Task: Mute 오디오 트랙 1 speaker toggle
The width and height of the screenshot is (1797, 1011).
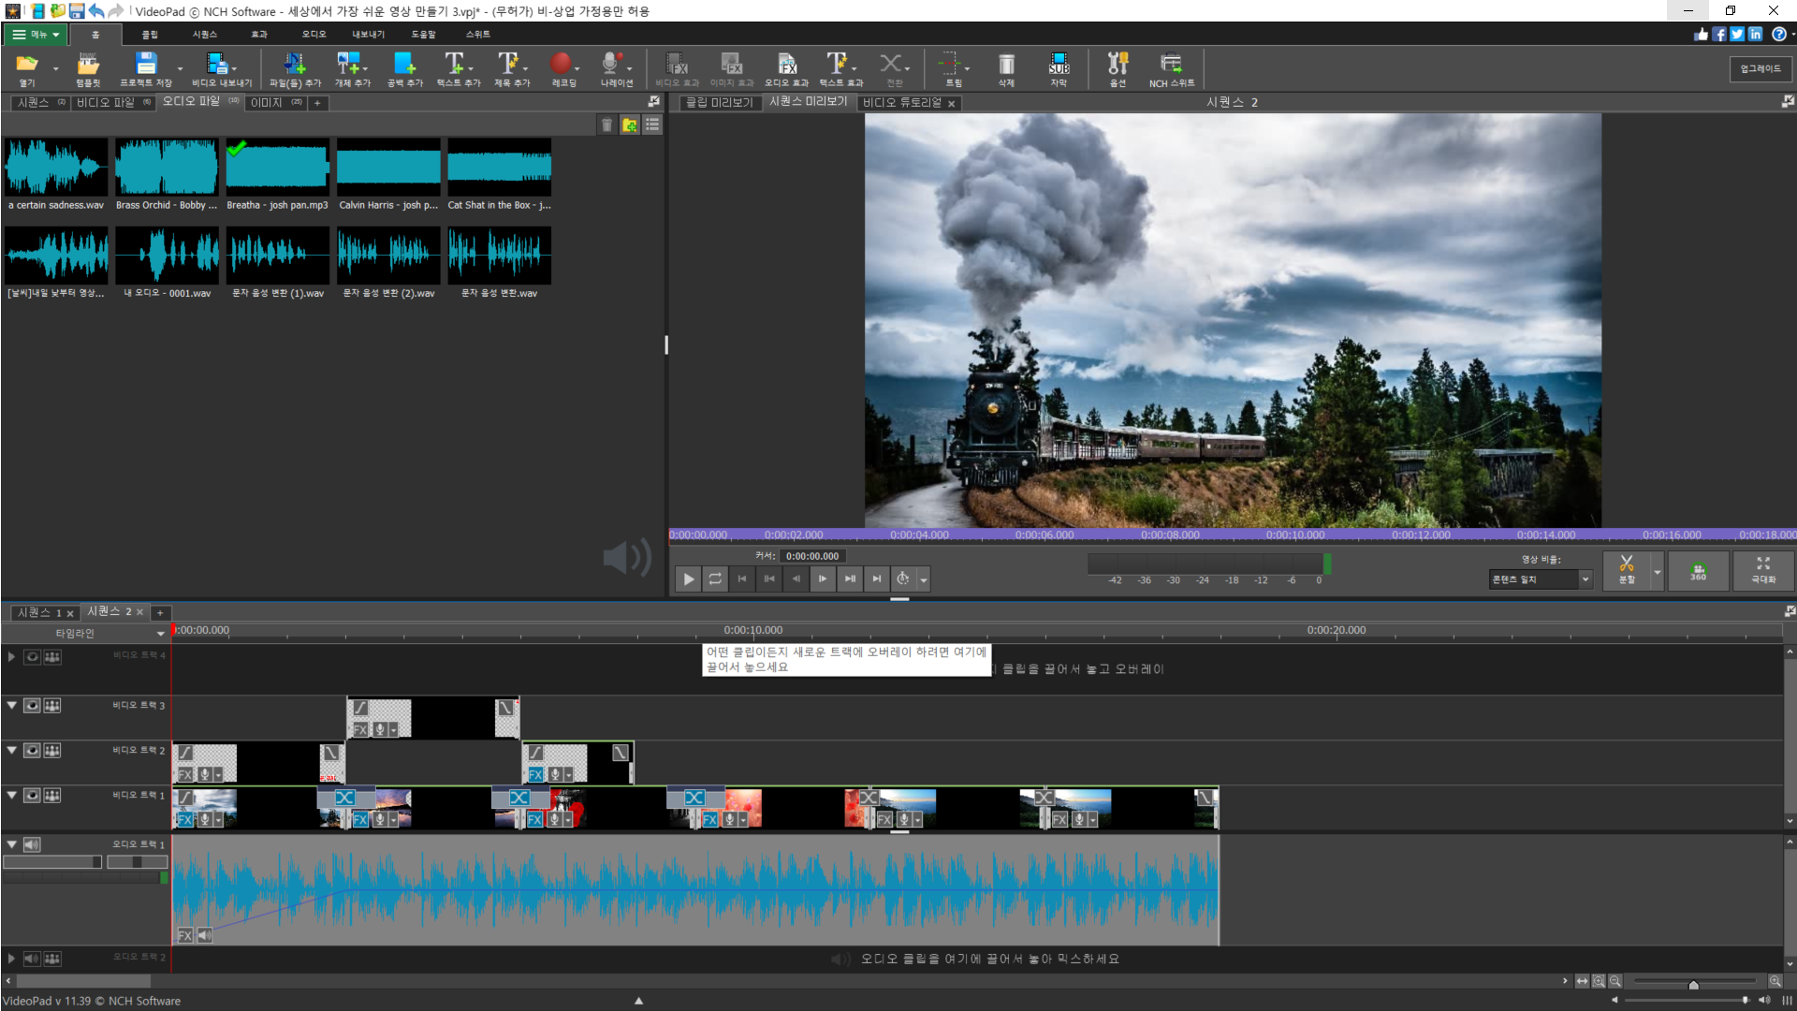Action: [x=32, y=844]
